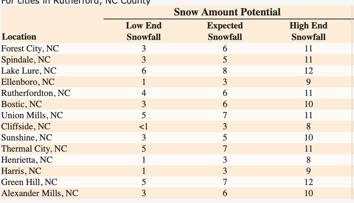Select the Bostic, NC row label

[x=22, y=104]
